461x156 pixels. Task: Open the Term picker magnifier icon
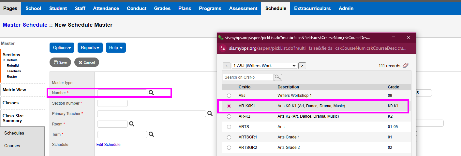click(x=151, y=134)
